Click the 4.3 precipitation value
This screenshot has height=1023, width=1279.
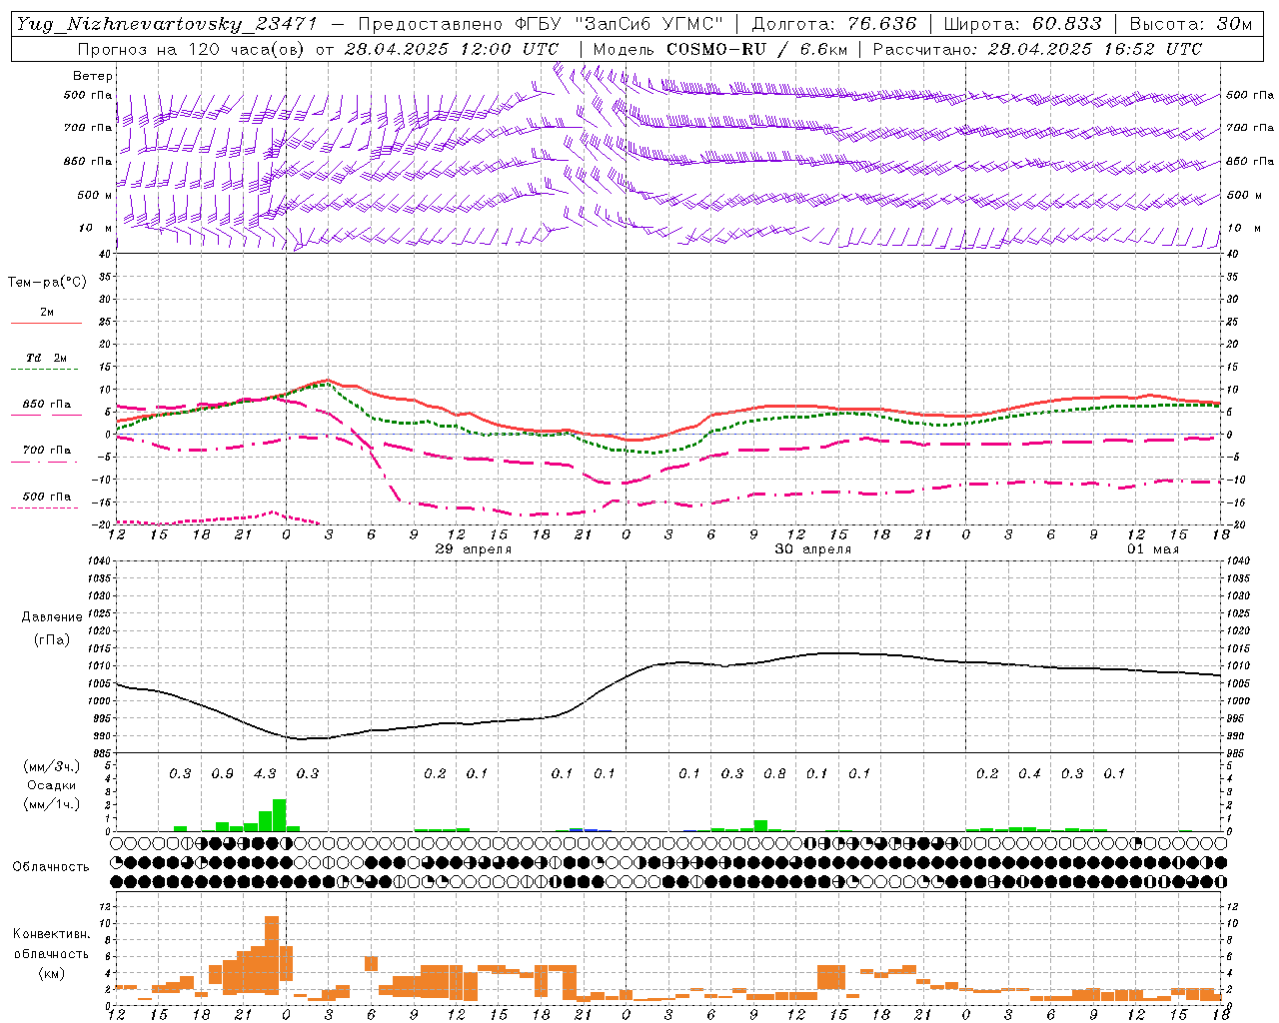tap(265, 774)
